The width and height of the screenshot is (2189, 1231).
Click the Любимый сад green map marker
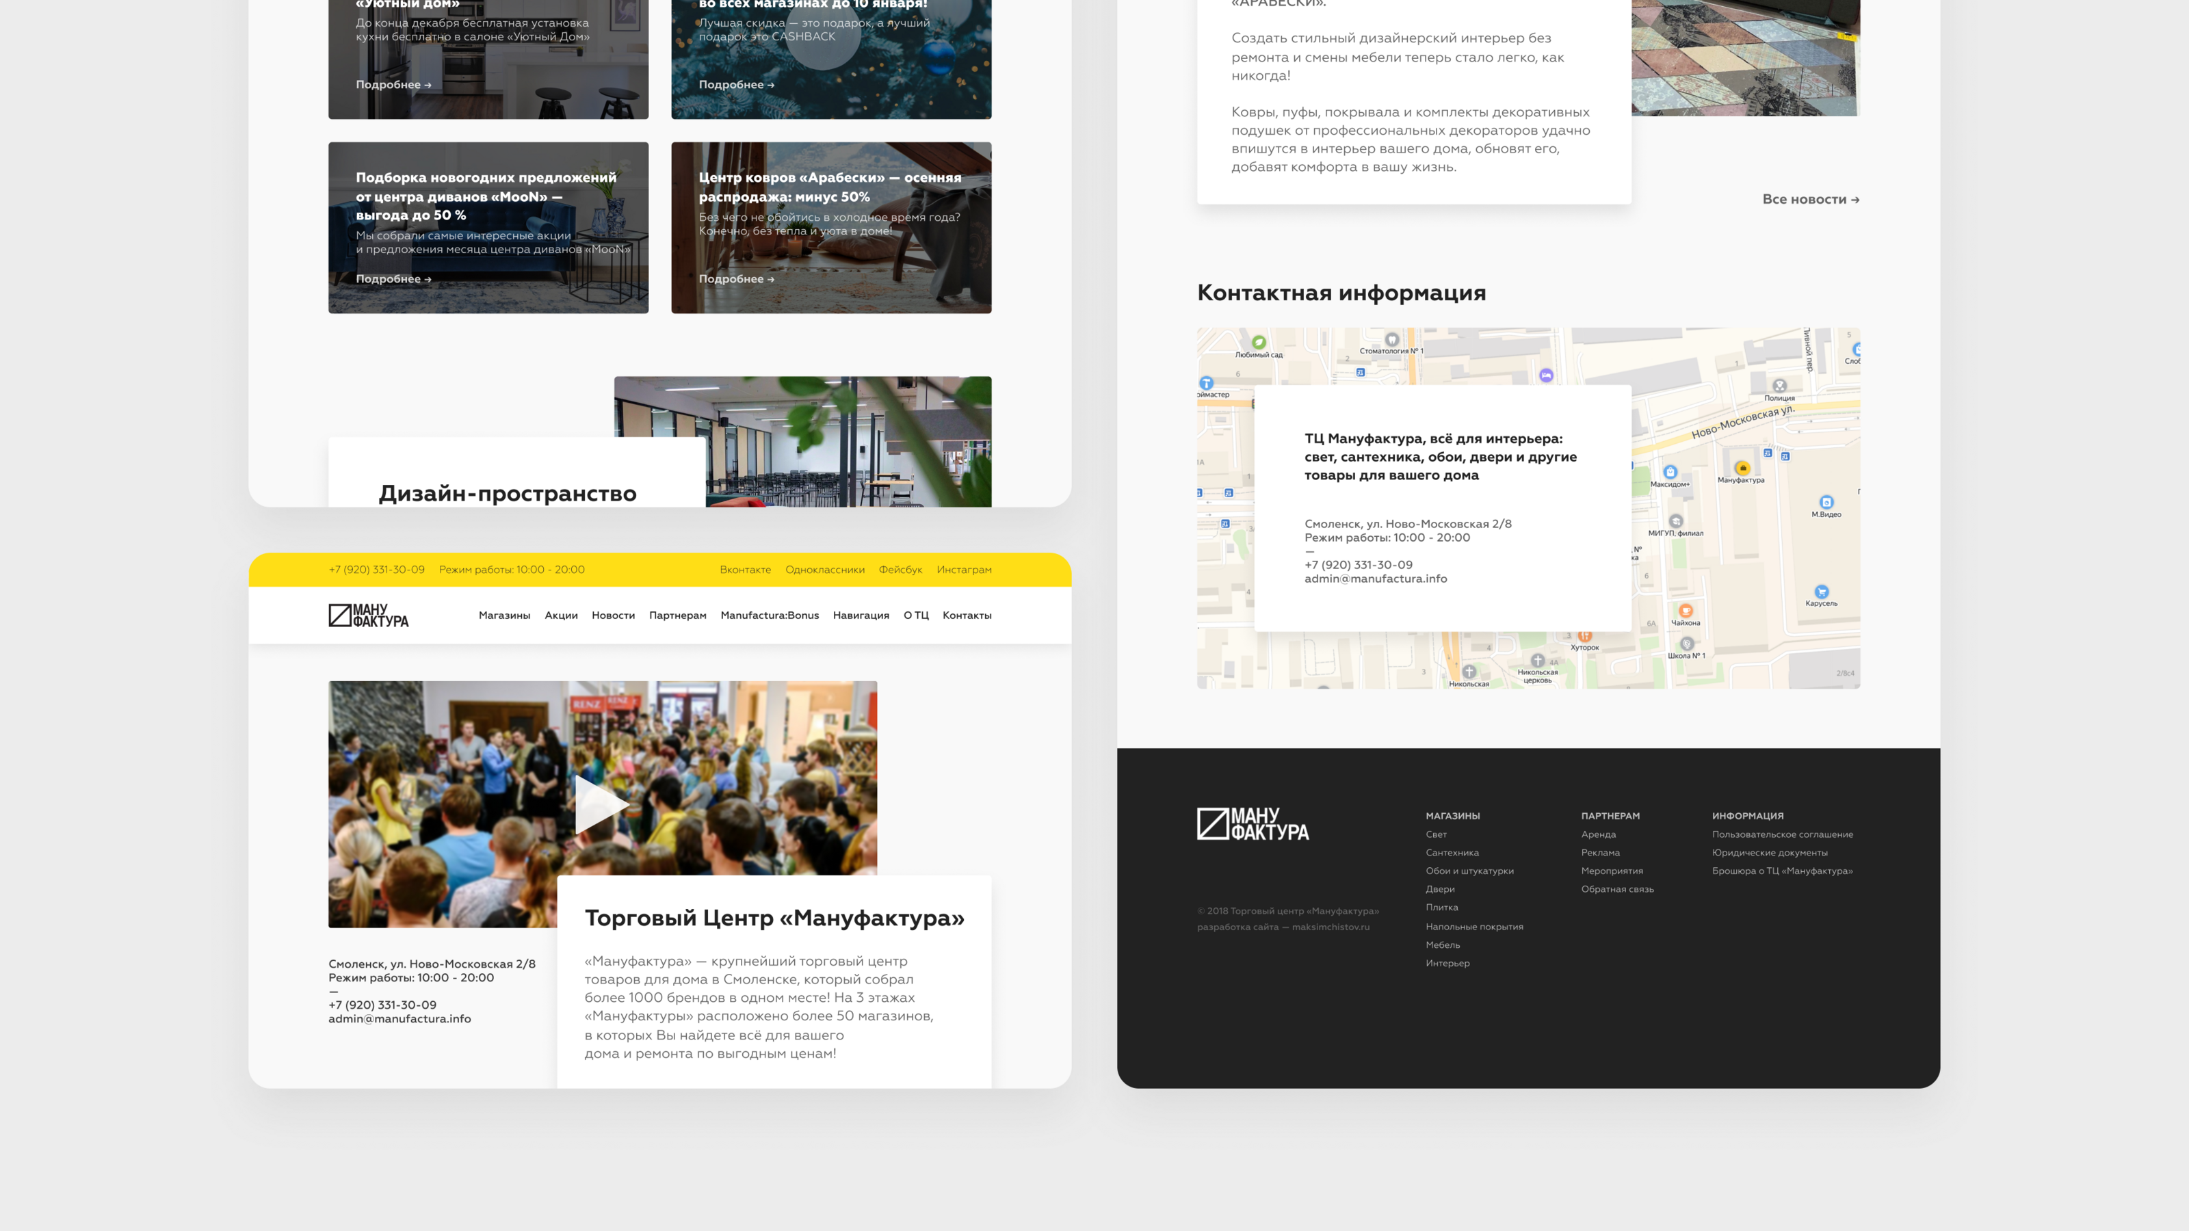coord(1259,343)
